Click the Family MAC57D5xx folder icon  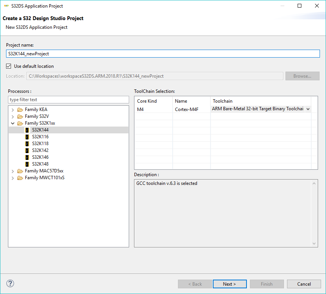pos(20,171)
